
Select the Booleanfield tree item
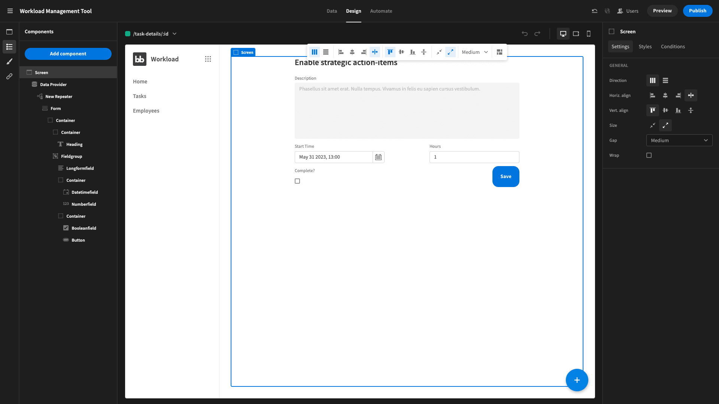68,228
